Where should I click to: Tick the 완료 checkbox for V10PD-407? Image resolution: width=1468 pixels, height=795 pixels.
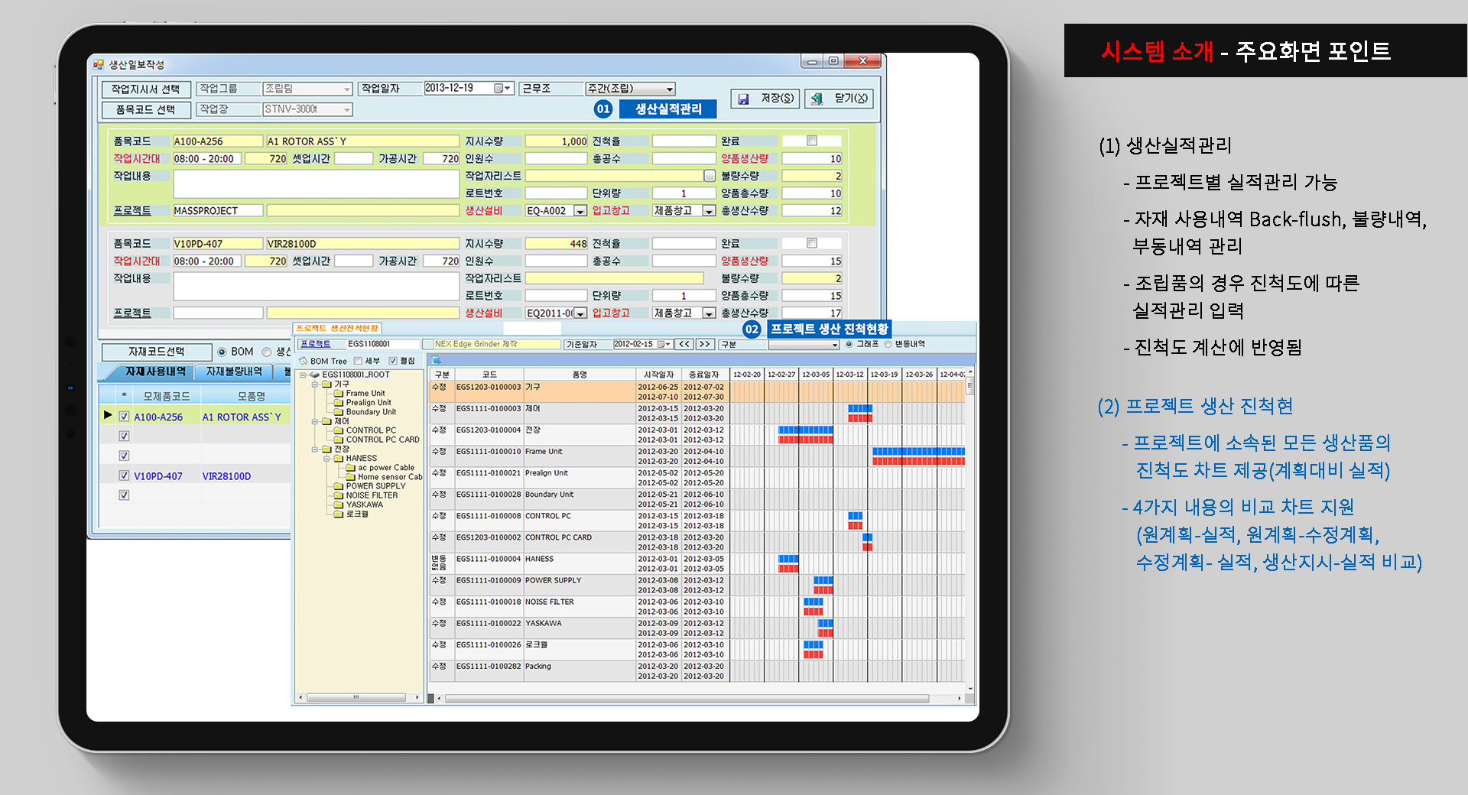(x=812, y=243)
